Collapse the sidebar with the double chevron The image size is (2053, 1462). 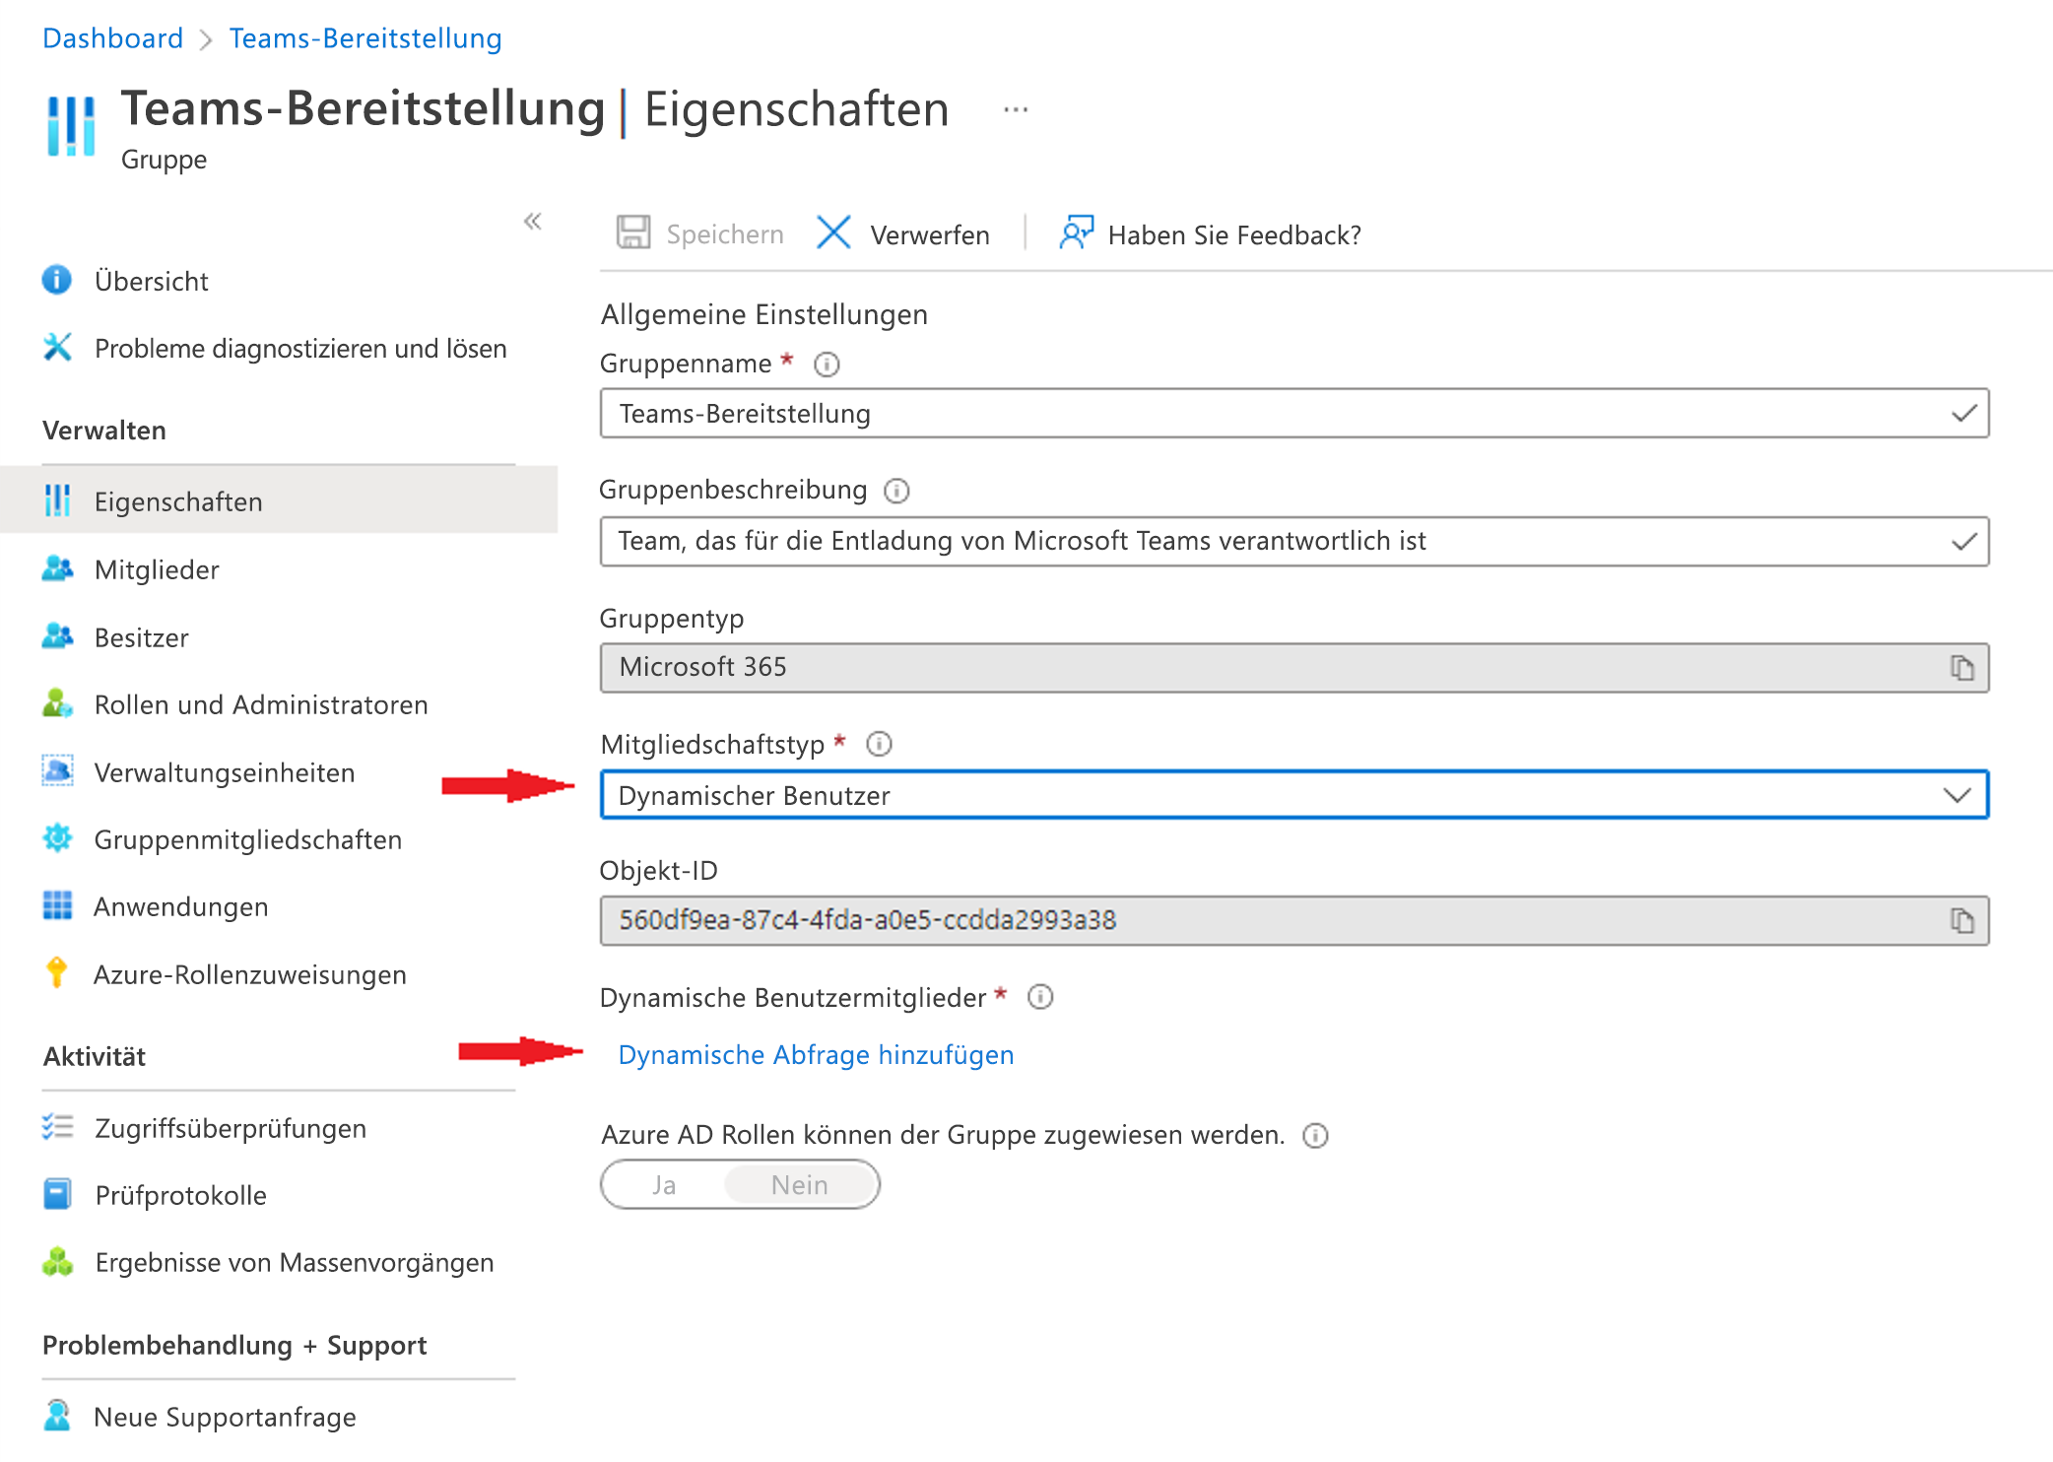[x=533, y=221]
